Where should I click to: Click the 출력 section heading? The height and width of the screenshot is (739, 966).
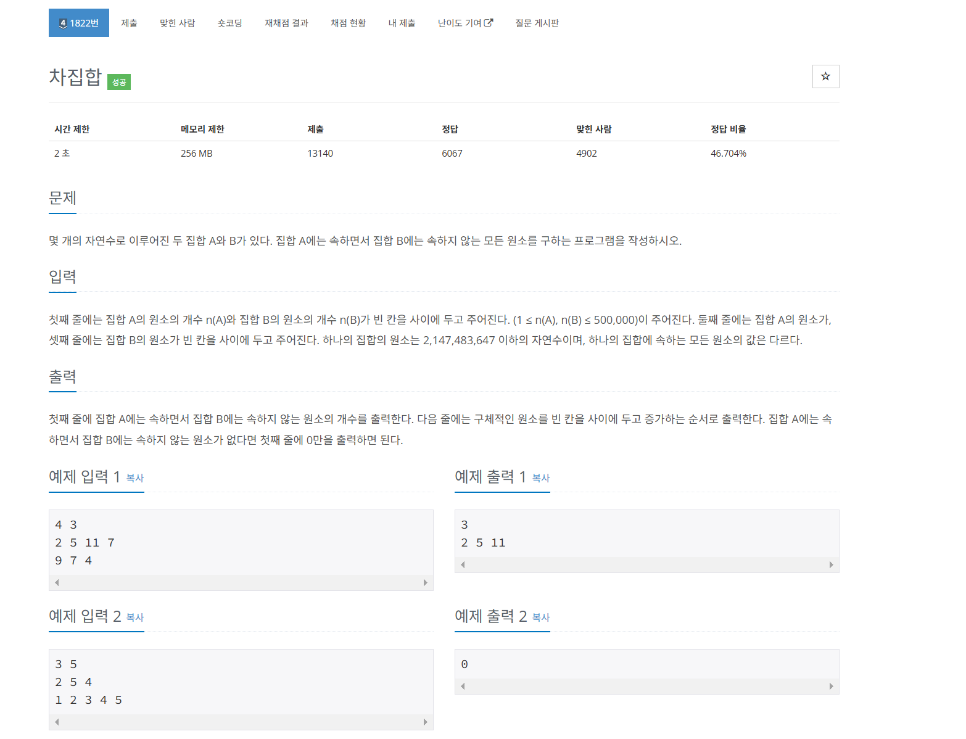pos(62,376)
